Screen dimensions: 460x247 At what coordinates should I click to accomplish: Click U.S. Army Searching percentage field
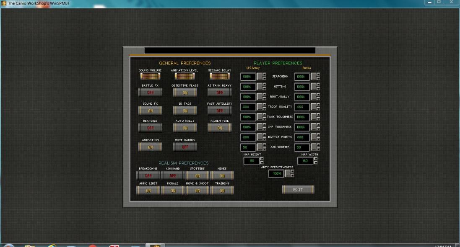[x=248, y=77]
